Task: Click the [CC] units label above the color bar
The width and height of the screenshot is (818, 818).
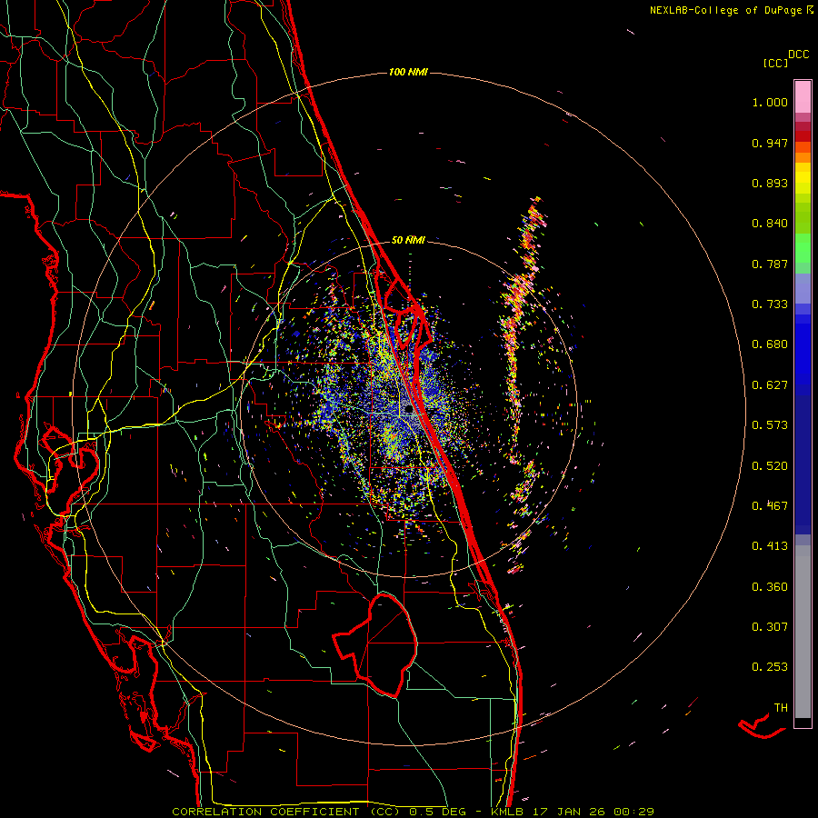Action: tap(775, 63)
